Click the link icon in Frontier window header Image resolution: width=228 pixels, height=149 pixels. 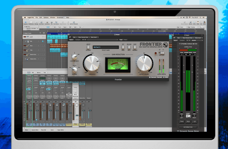[70, 37]
